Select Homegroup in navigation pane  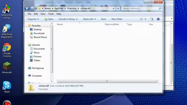(x=38, y=68)
